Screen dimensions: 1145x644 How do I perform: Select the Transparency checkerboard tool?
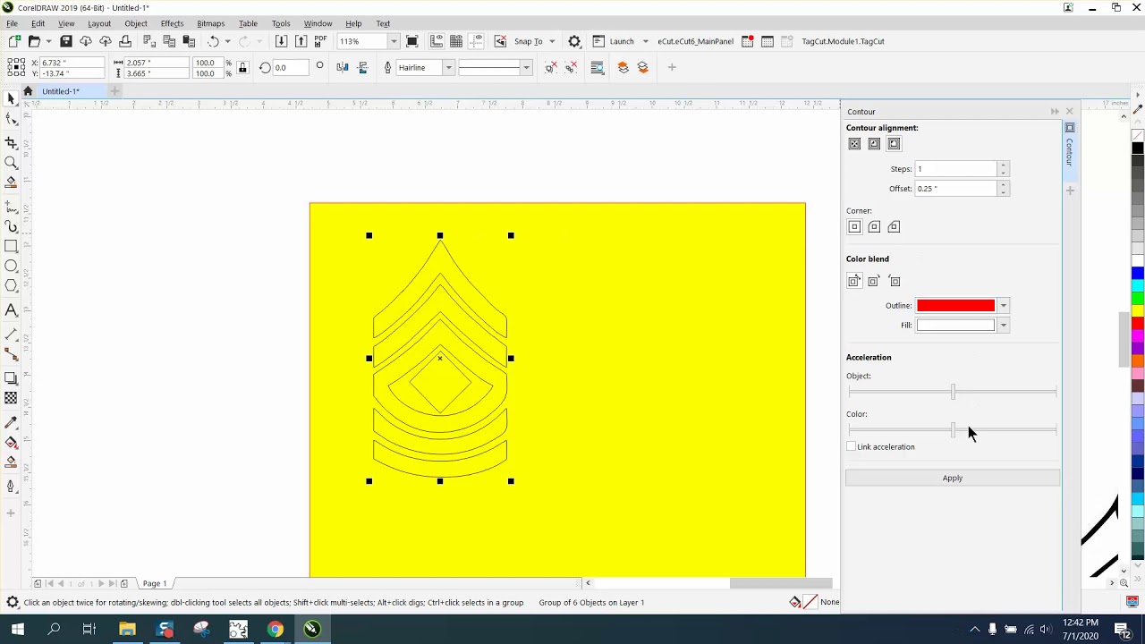[11, 397]
